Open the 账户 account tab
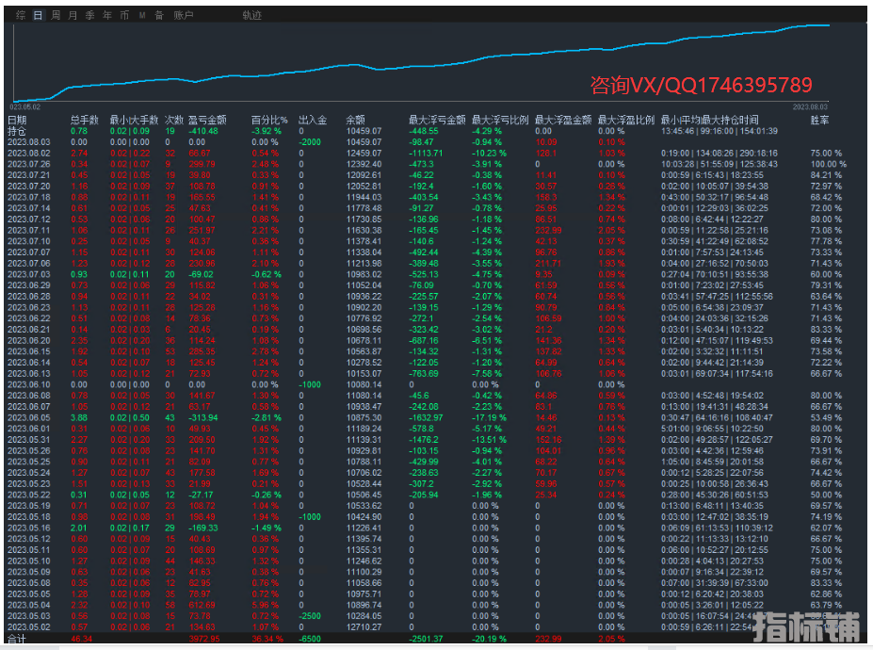 184,15
